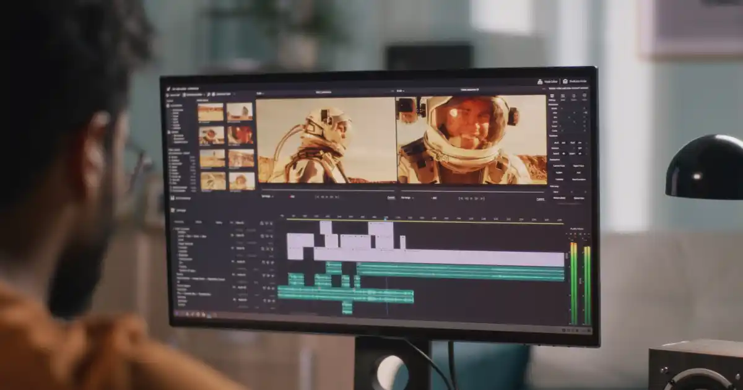Click the left channel of the audio meter

click(x=573, y=282)
